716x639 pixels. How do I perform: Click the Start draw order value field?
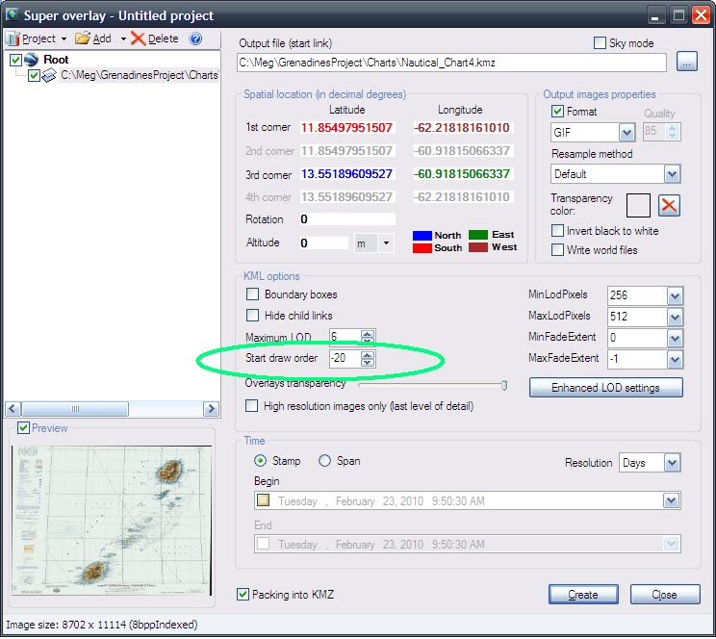tap(345, 359)
